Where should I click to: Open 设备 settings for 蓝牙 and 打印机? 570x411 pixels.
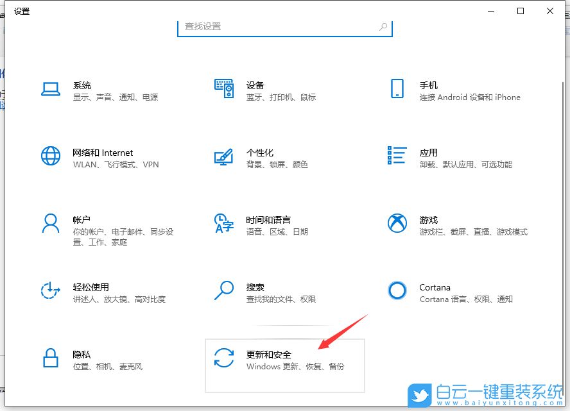click(x=255, y=90)
